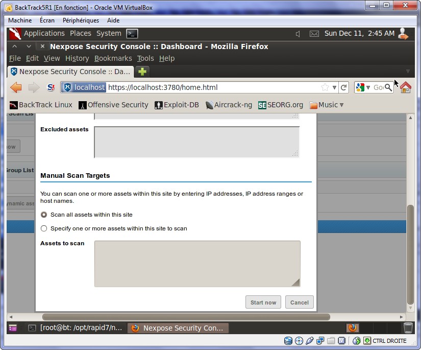Select Specify one or more assets option

pos(44,228)
